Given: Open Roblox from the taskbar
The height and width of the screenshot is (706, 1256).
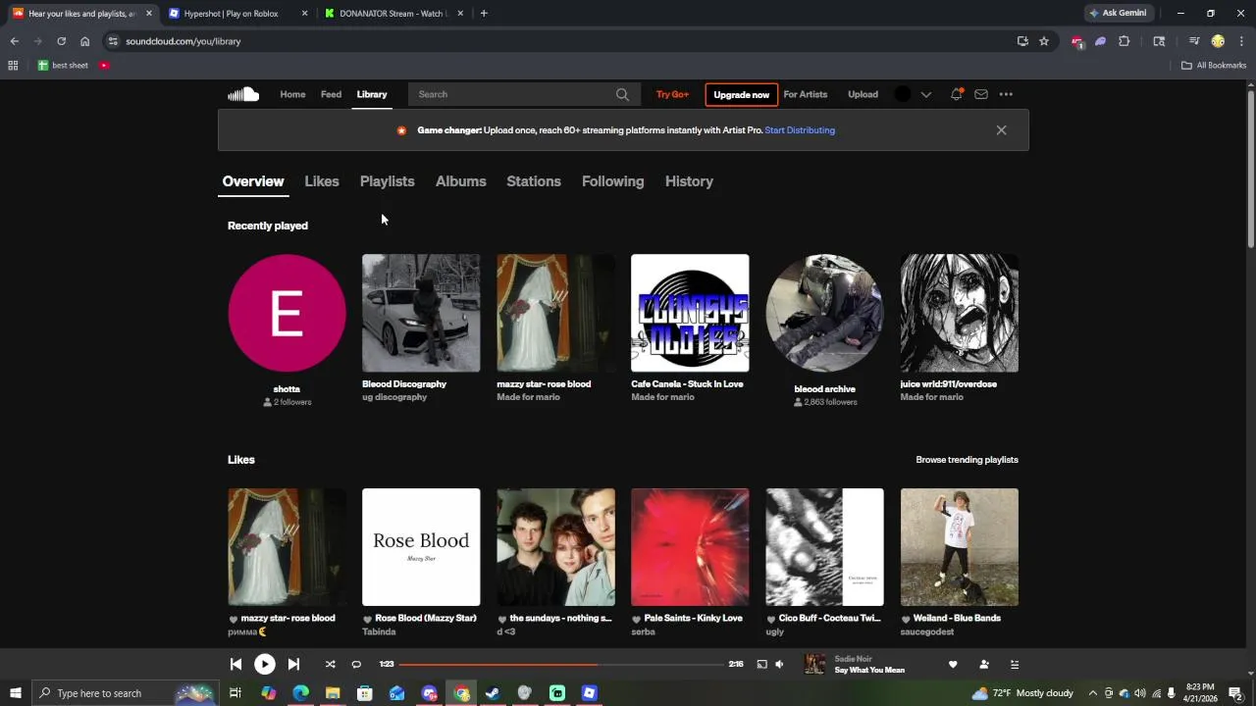Looking at the screenshot, I should 589,693.
